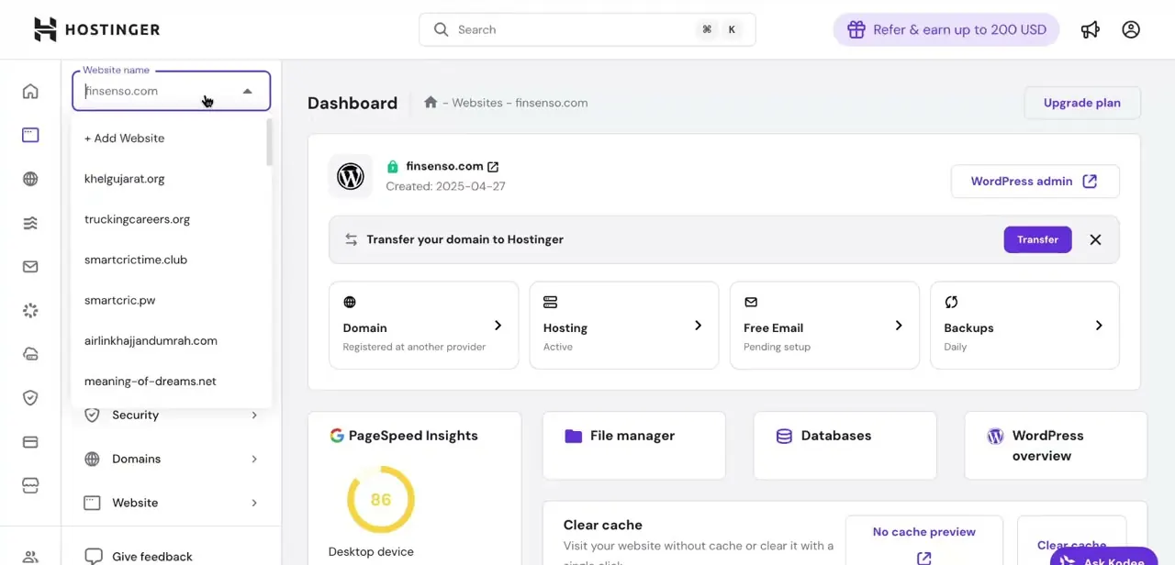Click the breadcrumb home icon

point(431,102)
